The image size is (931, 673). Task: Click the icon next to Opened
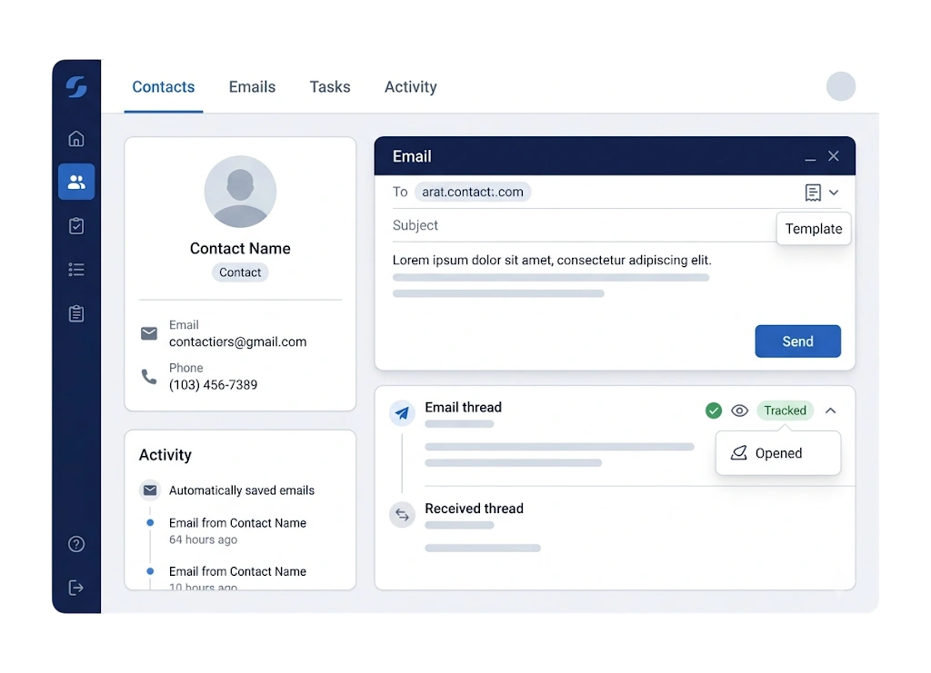(x=738, y=453)
